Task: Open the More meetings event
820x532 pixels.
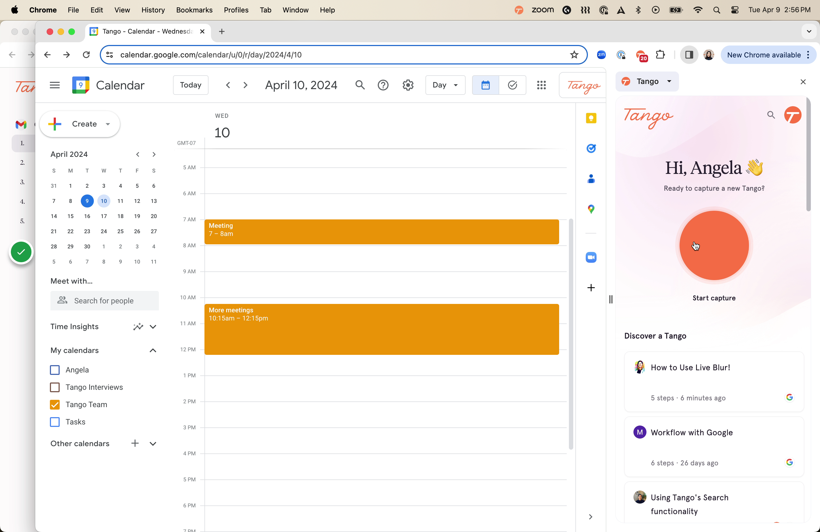Action: click(382, 329)
